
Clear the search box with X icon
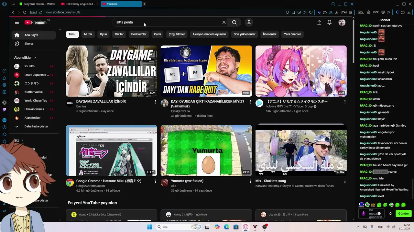coord(224,22)
